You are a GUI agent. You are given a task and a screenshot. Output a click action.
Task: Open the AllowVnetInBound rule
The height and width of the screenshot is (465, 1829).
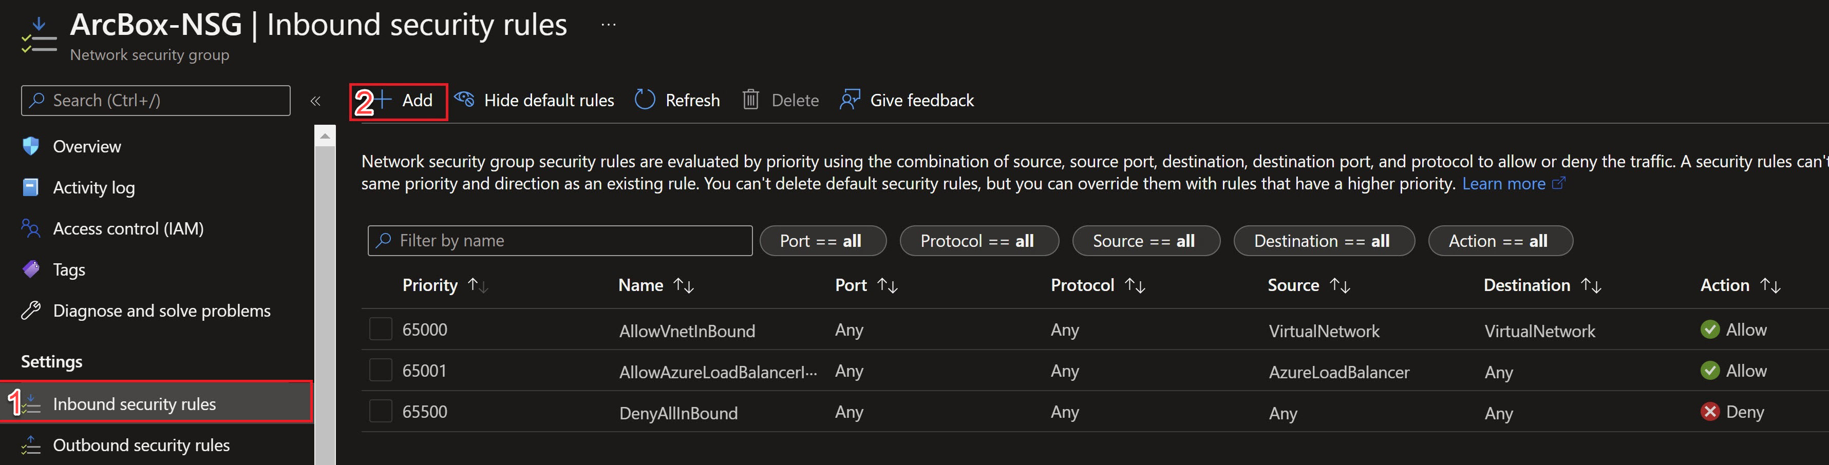(687, 331)
